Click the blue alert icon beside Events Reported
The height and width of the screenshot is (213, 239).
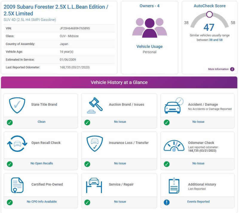167,202
